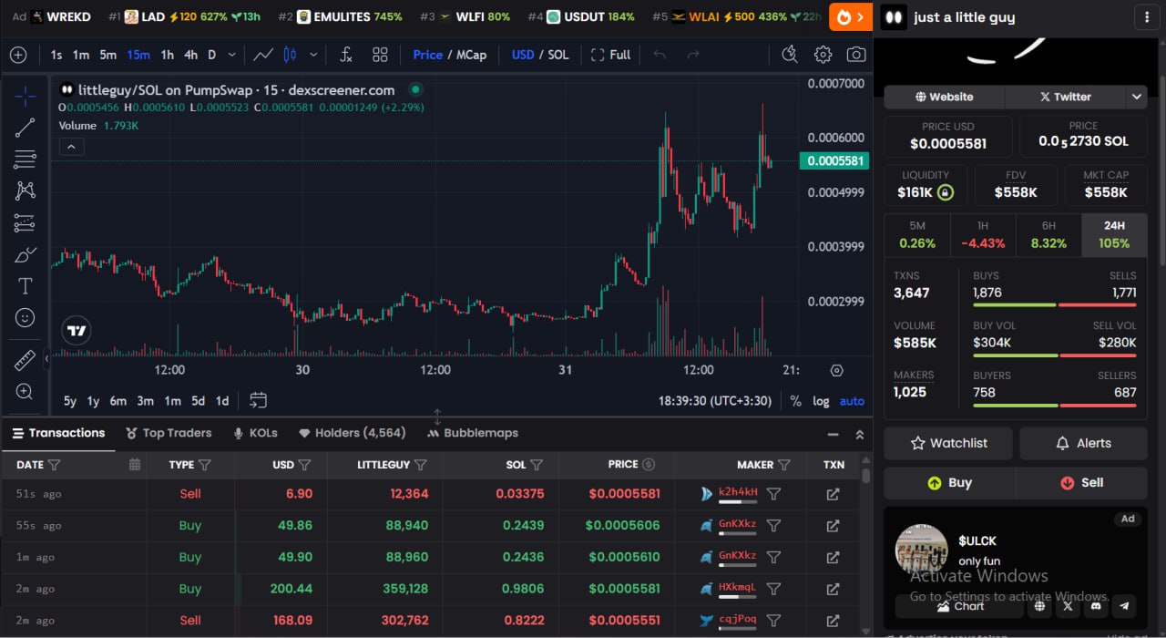Screen dimensions: 1166x638
Task: Click the Telegram icon in the ad card
Action: pos(1125,606)
